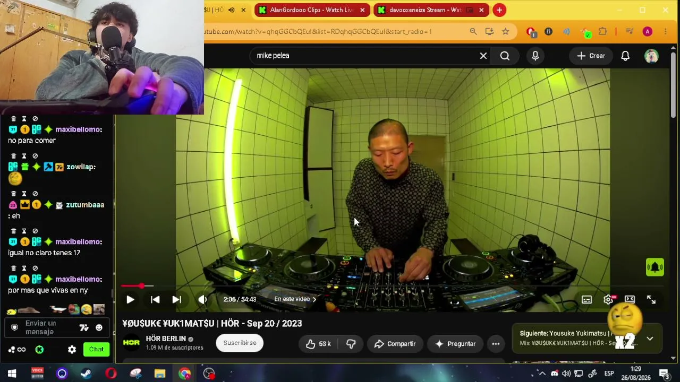Open the Crear menu

click(x=591, y=56)
